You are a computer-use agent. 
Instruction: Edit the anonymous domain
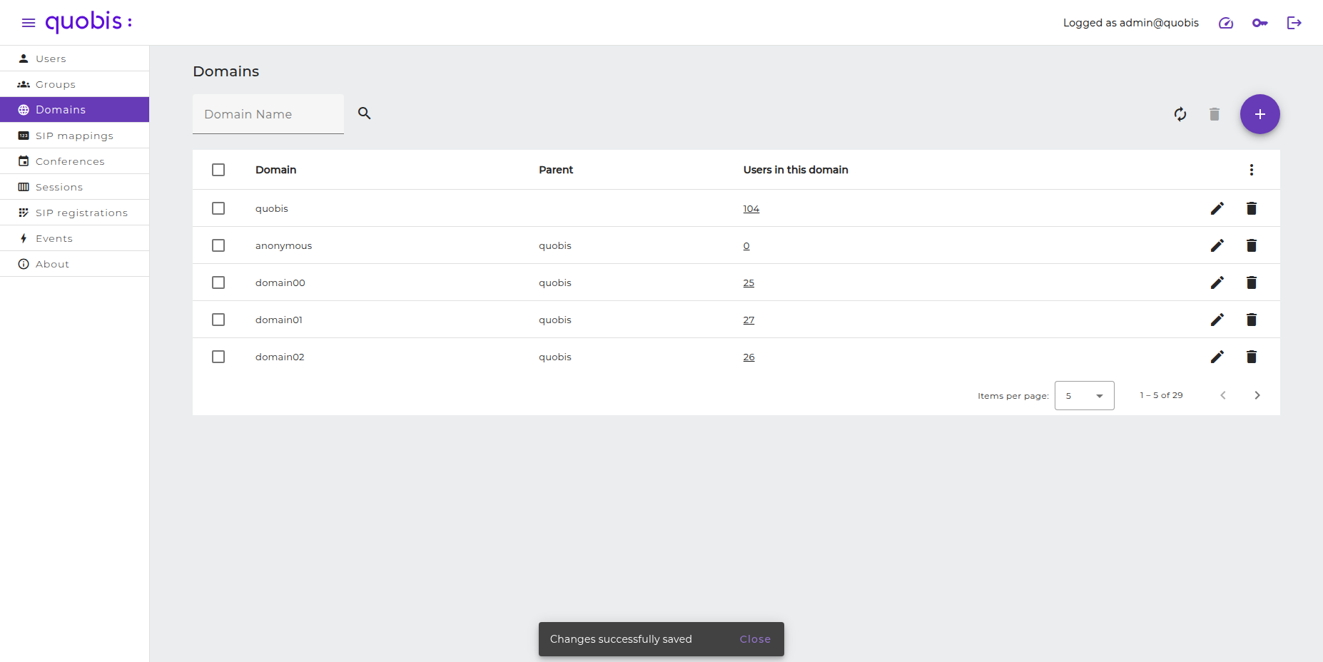point(1217,245)
